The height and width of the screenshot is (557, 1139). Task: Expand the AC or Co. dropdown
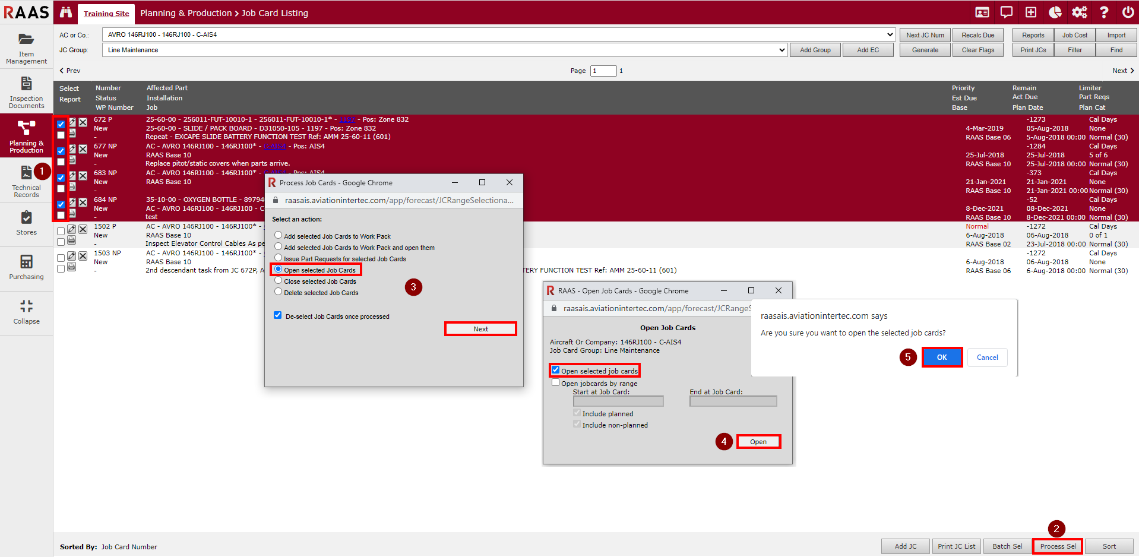(x=889, y=34)
